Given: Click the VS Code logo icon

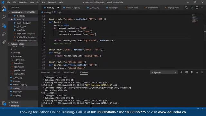Looking at the screenshot, I should coord(3,2).
